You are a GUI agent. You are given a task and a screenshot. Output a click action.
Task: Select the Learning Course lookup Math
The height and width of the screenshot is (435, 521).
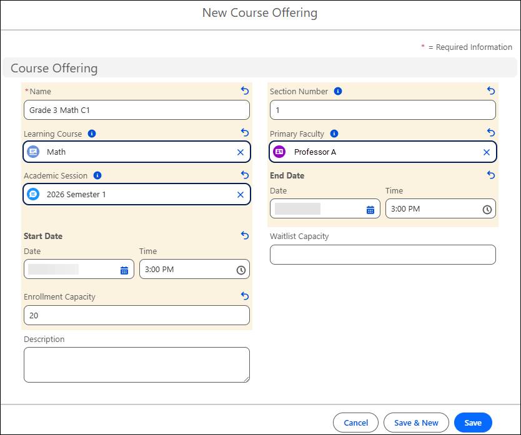[137, 152]
